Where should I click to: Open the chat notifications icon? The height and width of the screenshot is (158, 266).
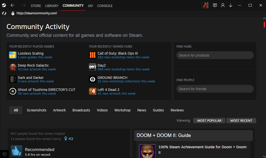click(x=215, y=6)
